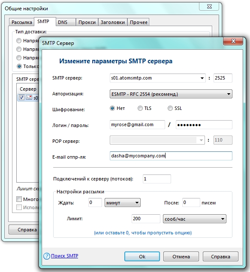Focus the E-mail отпр-ля input field

point(171,156)
